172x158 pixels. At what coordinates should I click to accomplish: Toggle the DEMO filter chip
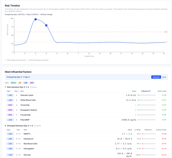(13, 83)
